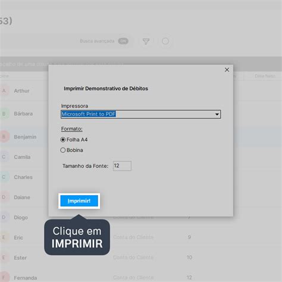Click the Imprimir Demonstrativo de Débitos title
282x282 pixels.
point(106,89)
